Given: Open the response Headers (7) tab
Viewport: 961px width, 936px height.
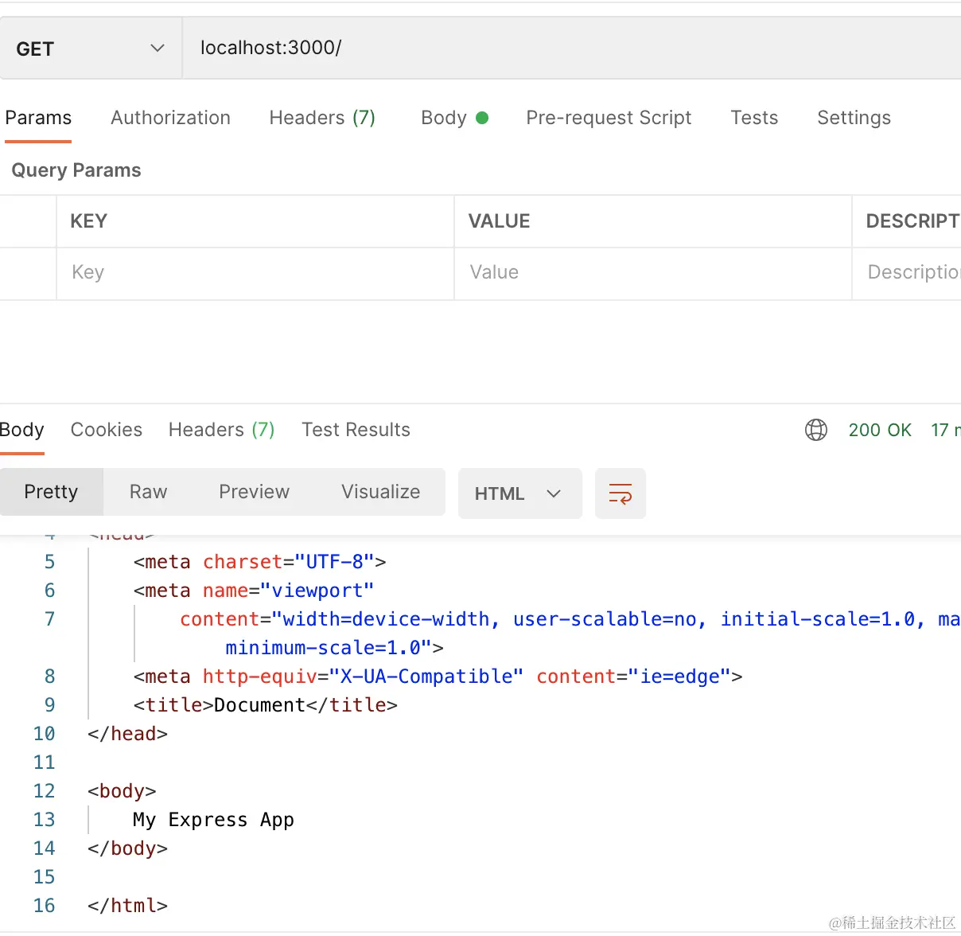Looking at the screenshot, I should [221, 430].
